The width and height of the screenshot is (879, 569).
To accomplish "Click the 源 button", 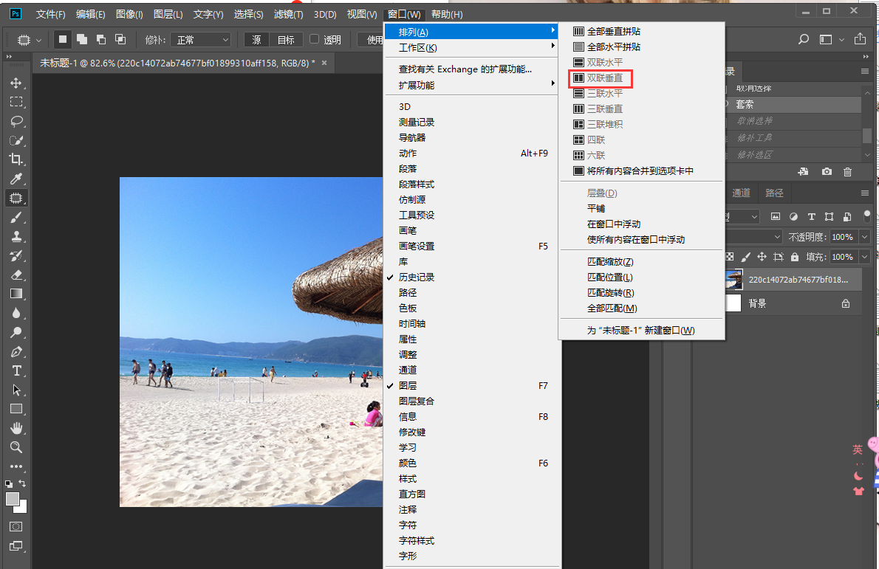I will 257,40.
